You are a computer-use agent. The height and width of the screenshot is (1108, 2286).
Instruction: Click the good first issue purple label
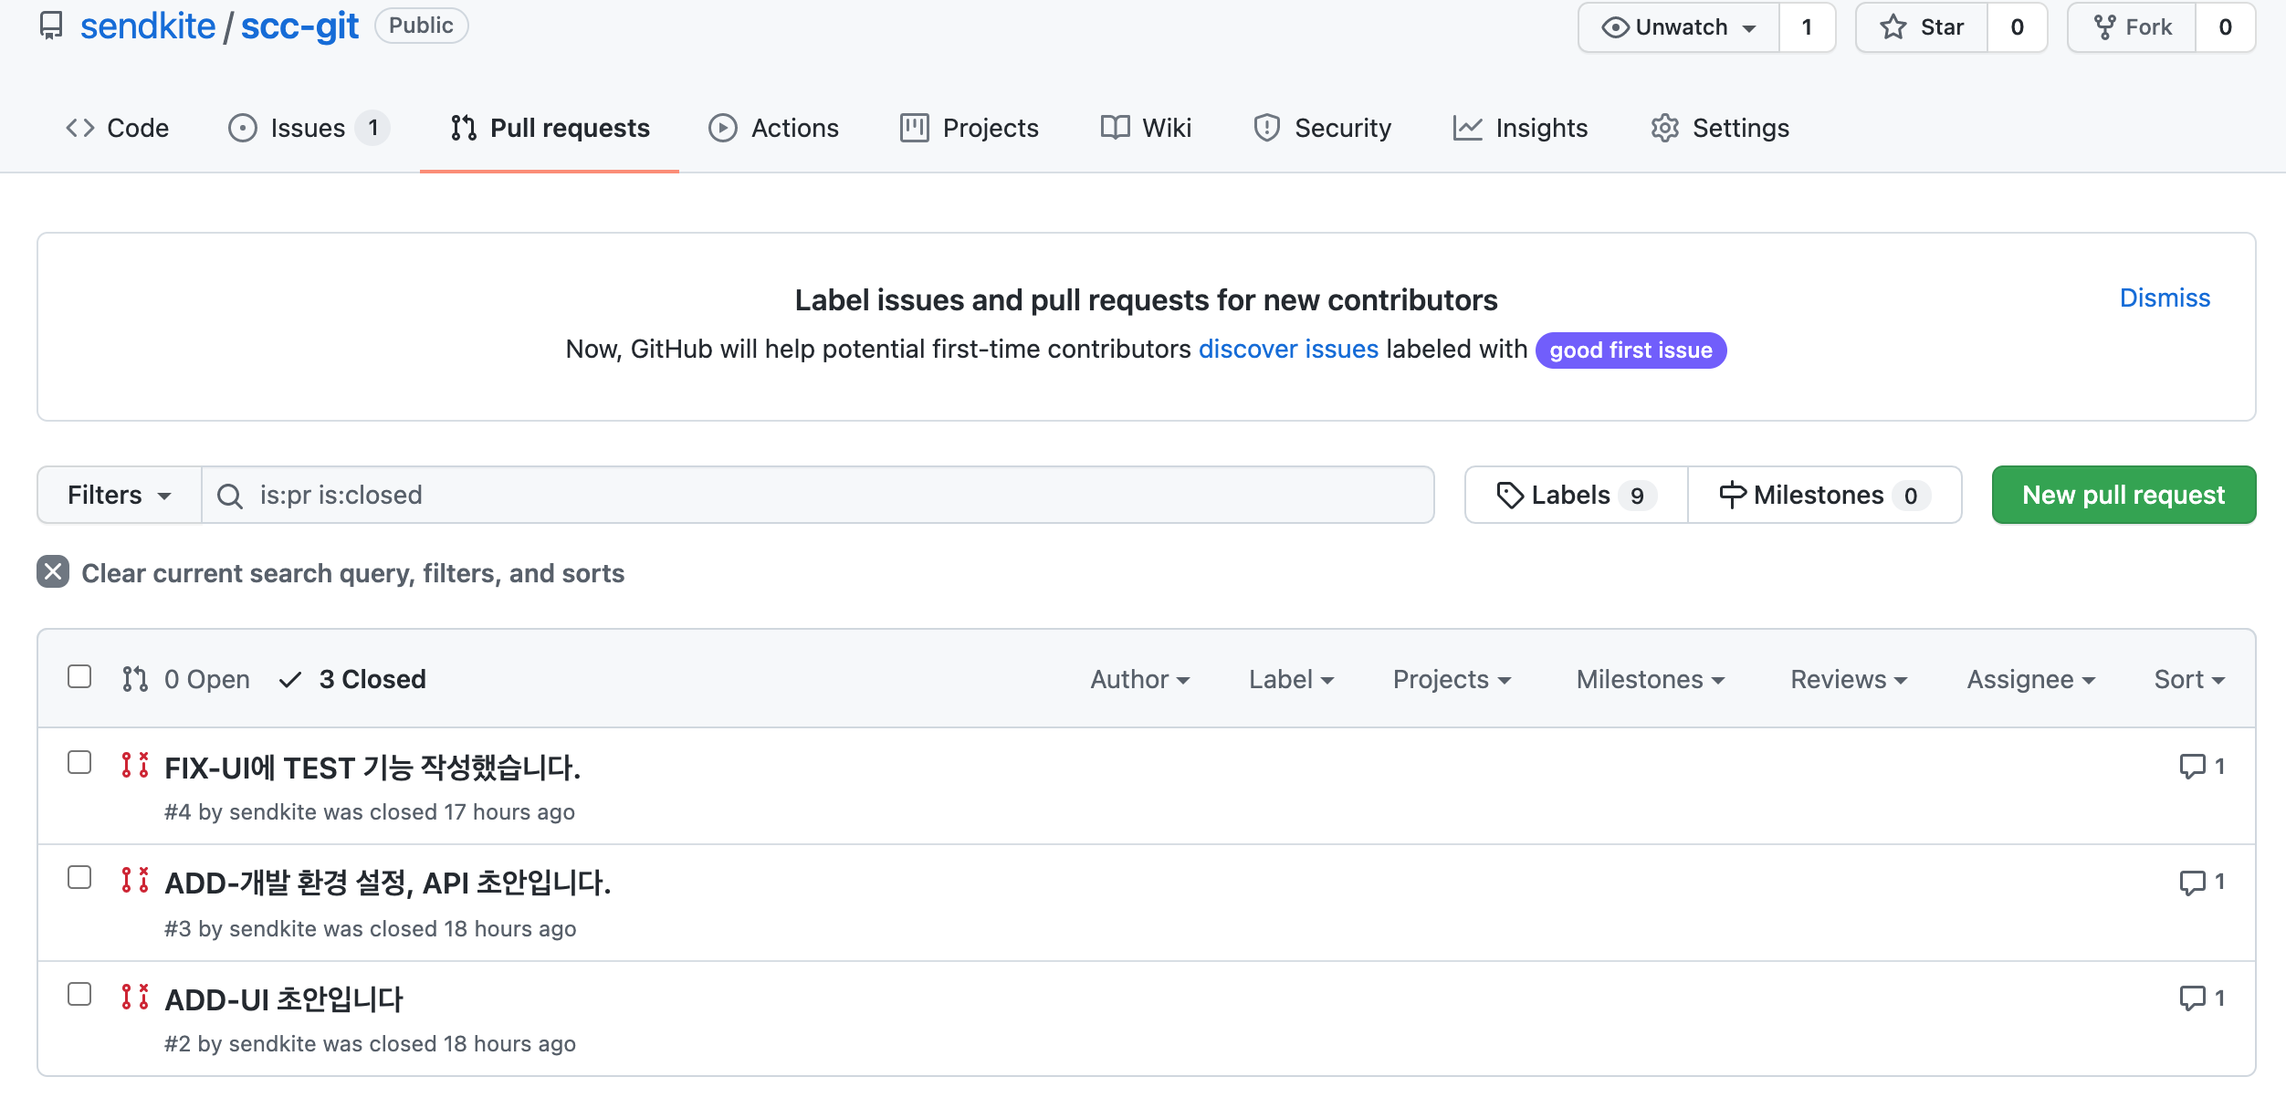[1630, 350]
